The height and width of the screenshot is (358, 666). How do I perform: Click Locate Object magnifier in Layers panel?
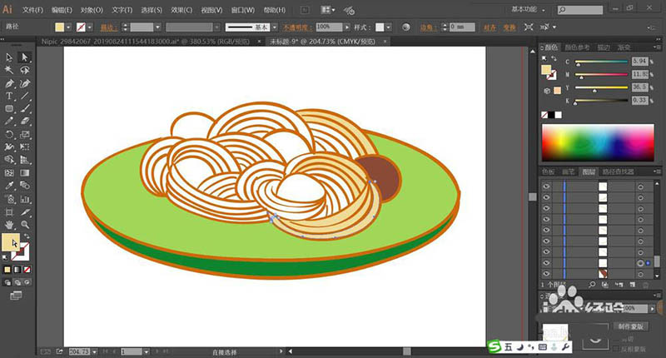(592, 285)
